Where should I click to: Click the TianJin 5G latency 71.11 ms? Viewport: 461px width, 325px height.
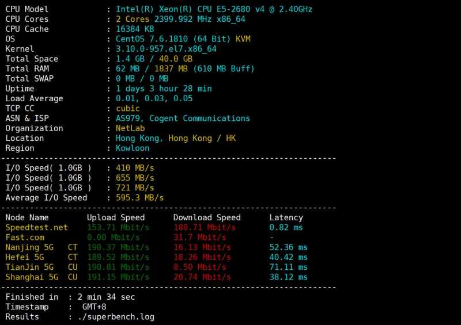(x=288, y=267)
